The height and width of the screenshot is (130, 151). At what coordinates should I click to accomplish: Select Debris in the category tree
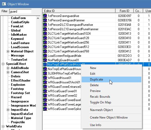pos(16,76)
